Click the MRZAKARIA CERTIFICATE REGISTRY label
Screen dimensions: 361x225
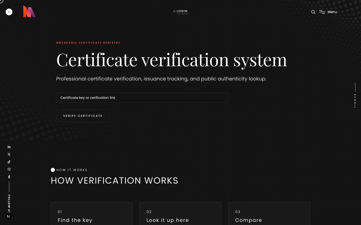click(x=88, y=43)
